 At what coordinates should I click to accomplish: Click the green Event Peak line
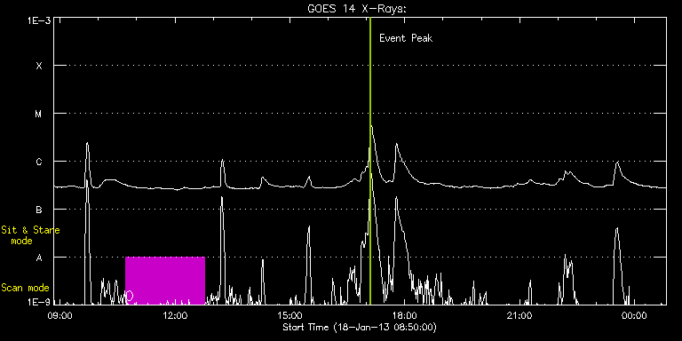[x=369, y=161]
